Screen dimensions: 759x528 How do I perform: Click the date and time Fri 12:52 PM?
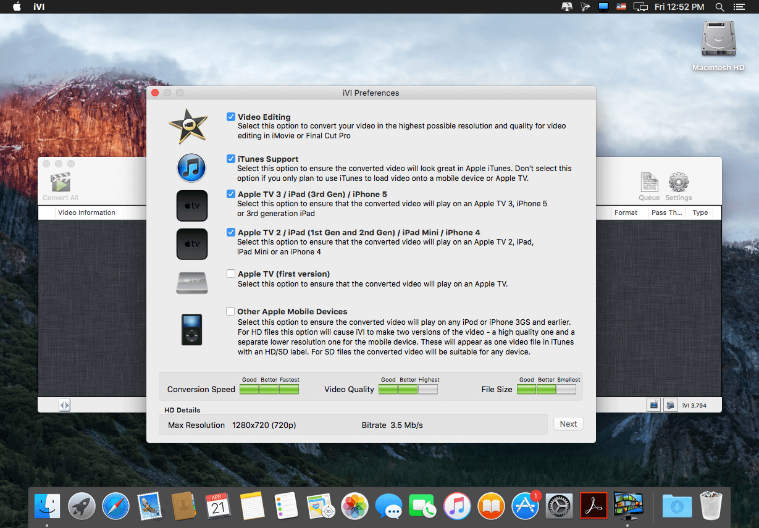coord(679,7)
